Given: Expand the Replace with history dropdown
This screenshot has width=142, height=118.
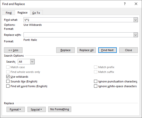Looking at the screenshot, I should (135, 35).
